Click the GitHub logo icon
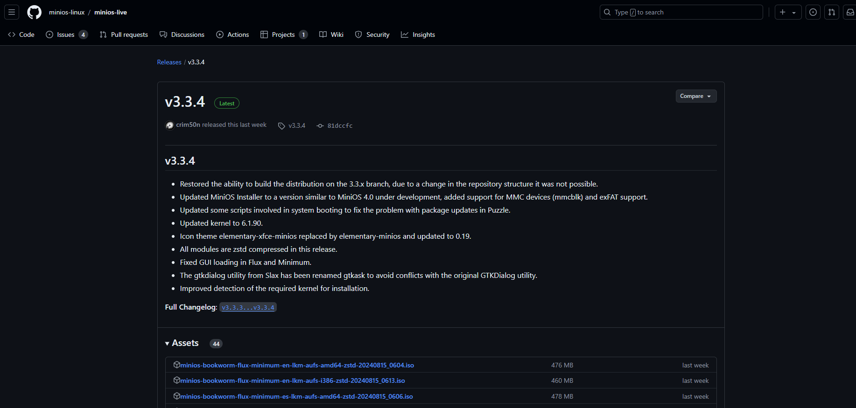This screenshot has width=856, height=408. [34, 12]
